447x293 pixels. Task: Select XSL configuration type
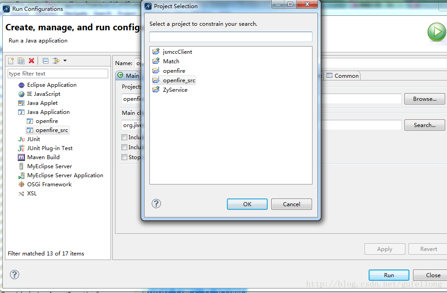[32, 194]
